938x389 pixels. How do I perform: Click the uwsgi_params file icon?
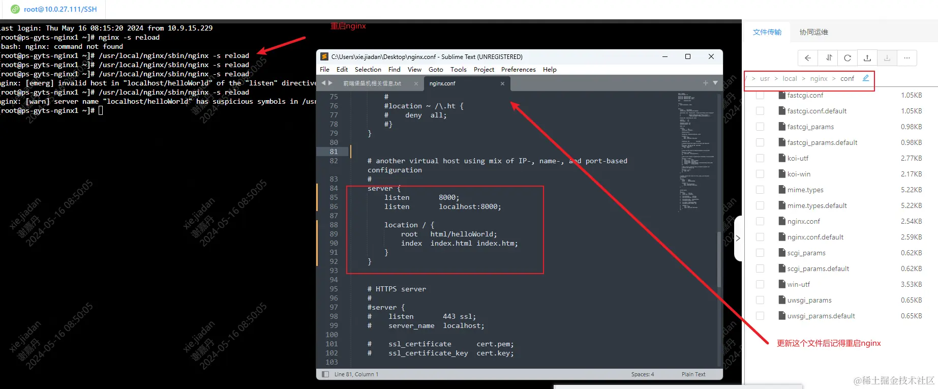click(x=782, y=300)
